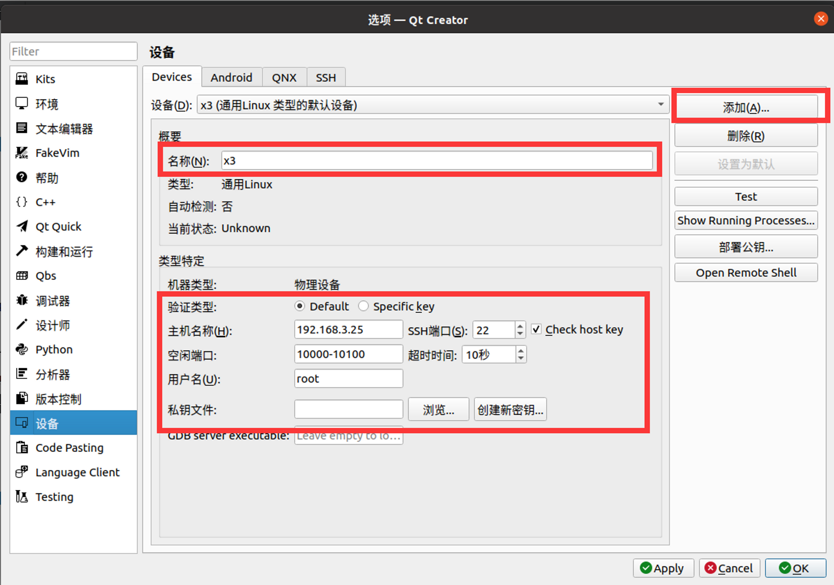Open the Kits settings icon

(x=22, y=78)
